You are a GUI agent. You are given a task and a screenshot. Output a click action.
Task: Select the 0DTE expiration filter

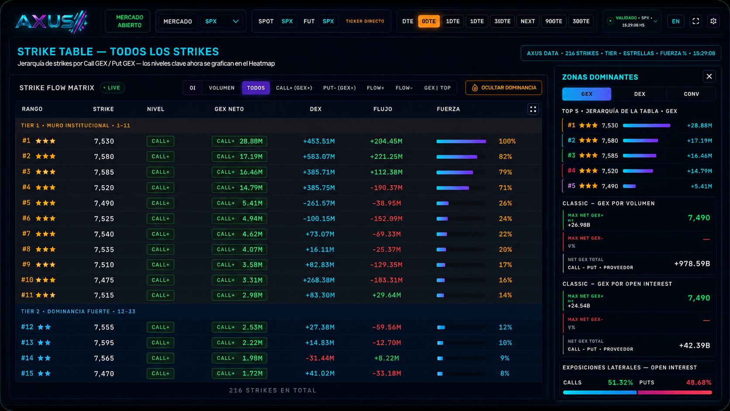[x=429, y=21]
